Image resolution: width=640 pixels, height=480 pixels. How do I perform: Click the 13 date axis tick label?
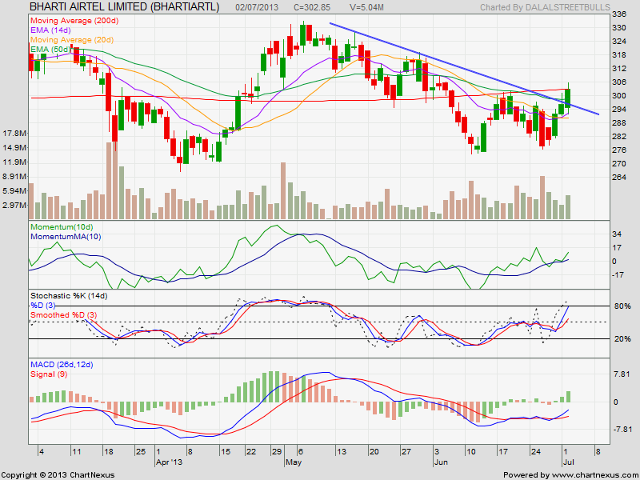tap(342, 452)
